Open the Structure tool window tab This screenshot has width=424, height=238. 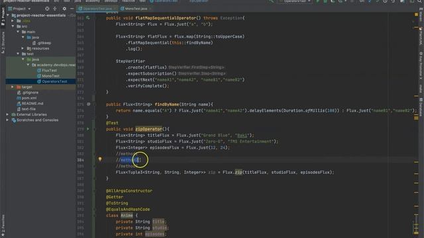tap(3, 42)
